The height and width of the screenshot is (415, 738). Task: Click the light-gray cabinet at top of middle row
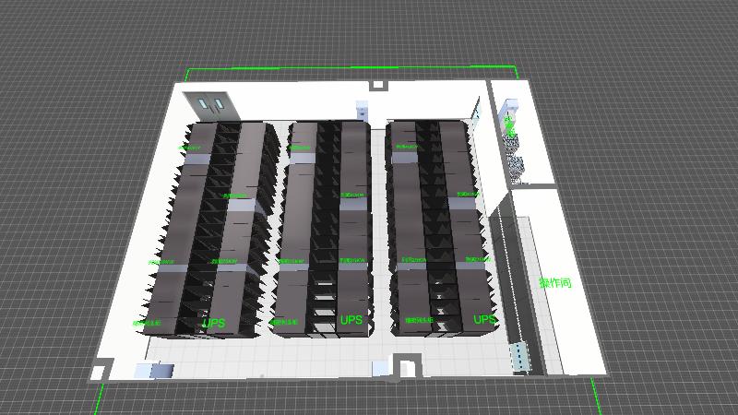pos(302,157)
